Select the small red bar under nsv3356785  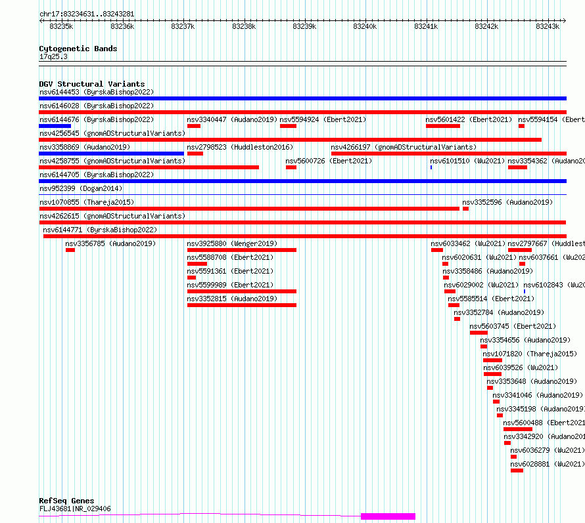pyautogui.click(x=70, y=250)
